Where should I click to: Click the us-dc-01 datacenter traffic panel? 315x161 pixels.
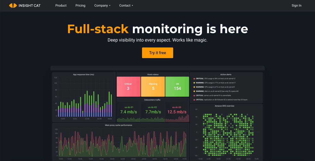(x=129, y=112)
